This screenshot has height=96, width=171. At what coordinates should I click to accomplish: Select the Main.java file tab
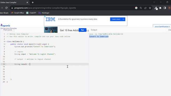pyautogui.click(x=7, y=30)
